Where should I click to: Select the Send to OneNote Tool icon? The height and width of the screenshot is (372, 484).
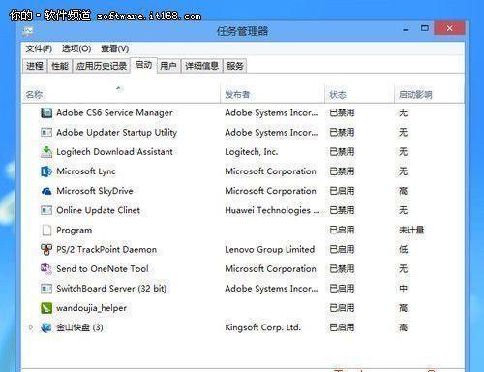(46, 269)
